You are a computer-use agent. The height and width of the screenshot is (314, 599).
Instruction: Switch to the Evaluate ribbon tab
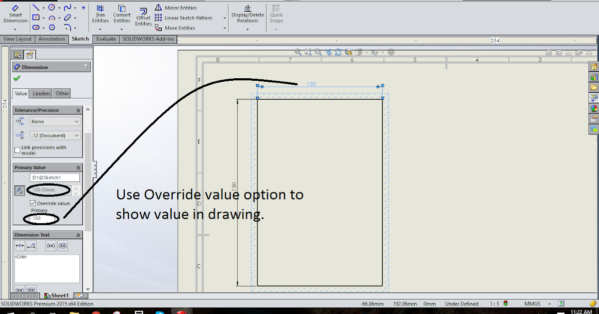click(105, 39)
